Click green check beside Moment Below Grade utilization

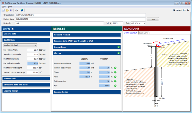pyautogui.click(x=115, y=68)
